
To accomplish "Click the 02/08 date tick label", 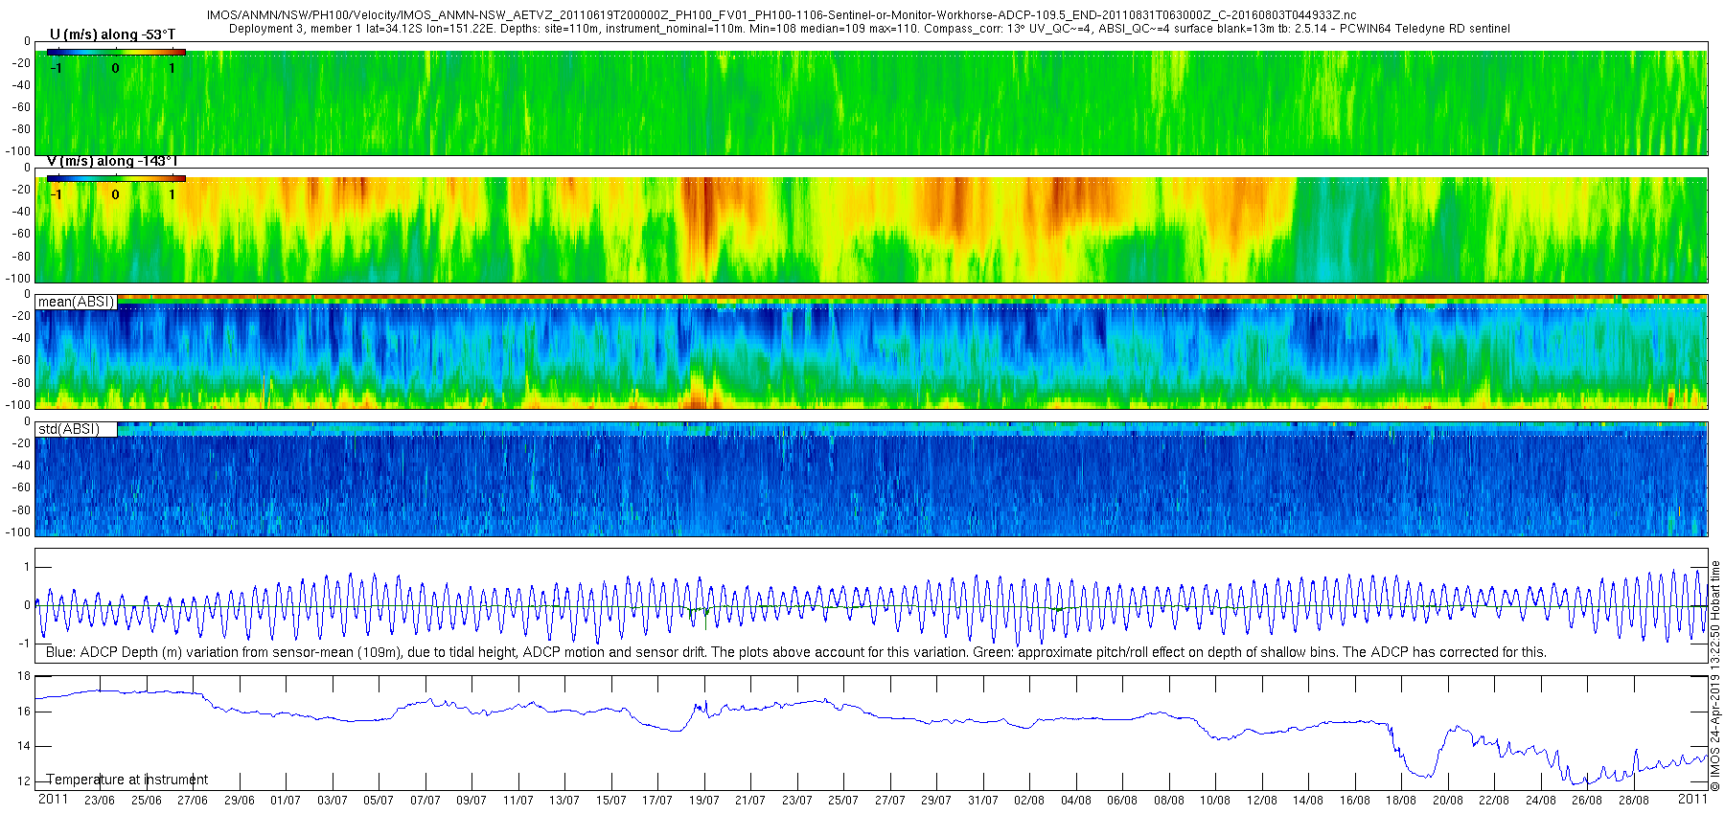I will pyautogui.click(x=1029, y=800).
